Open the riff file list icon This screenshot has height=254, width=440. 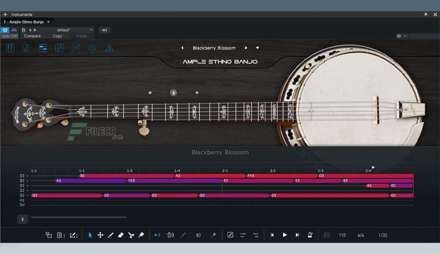point(61,235)
